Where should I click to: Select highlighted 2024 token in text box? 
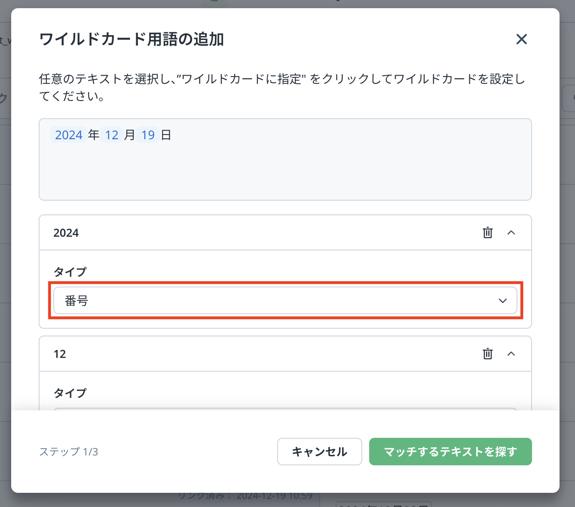point(69,135)
